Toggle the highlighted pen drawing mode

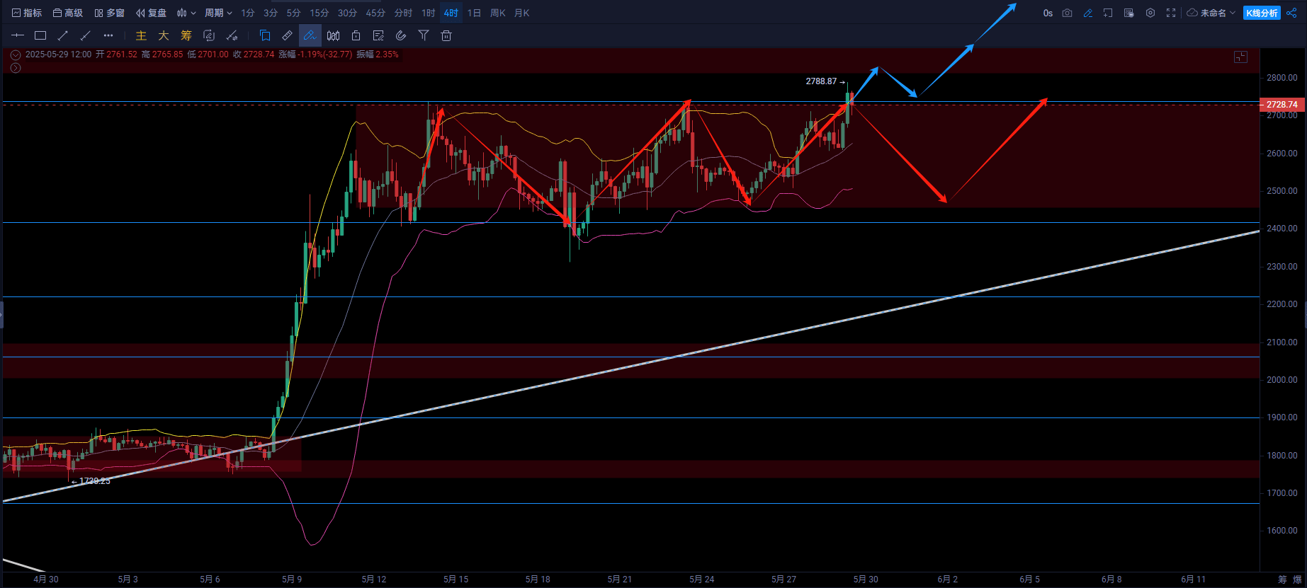(x=310, y=35)
